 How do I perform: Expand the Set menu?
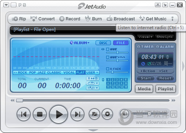tap(164, 71)
